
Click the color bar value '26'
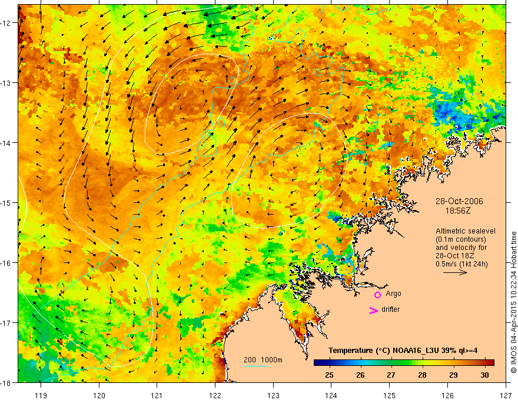pos(360,375)
